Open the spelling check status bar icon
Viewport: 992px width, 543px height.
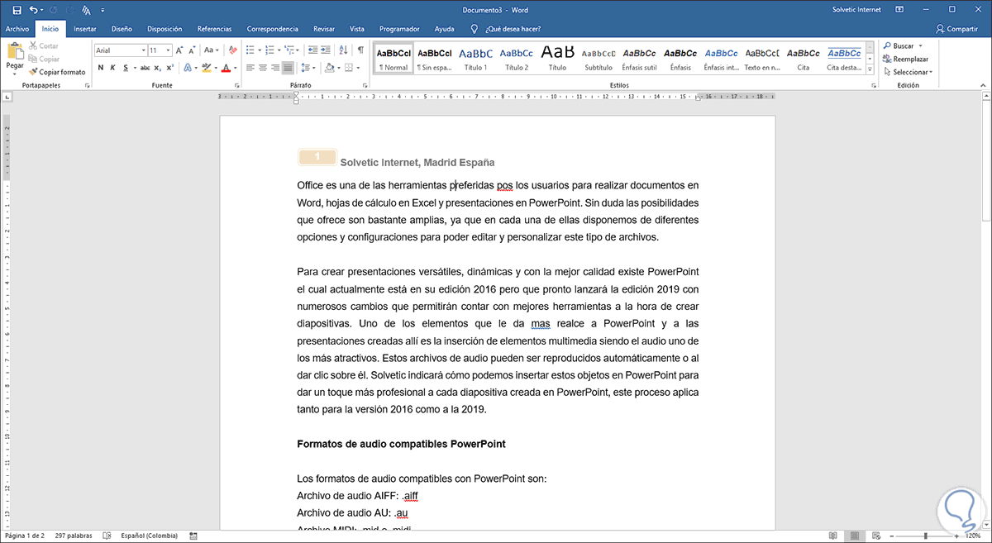(x=107, y=536)
